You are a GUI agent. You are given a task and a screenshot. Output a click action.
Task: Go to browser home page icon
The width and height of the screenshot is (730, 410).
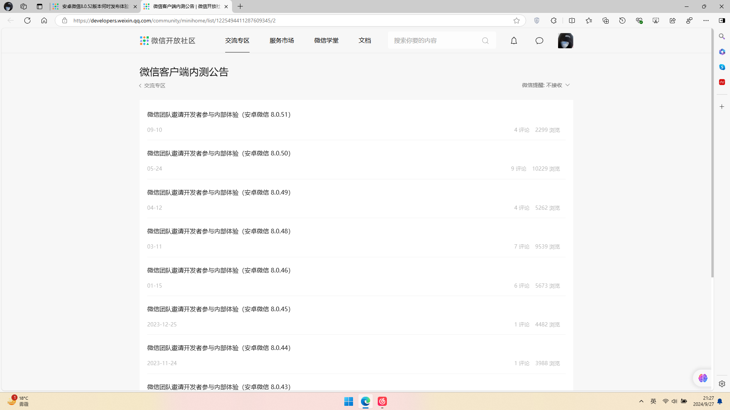[44, 21]
